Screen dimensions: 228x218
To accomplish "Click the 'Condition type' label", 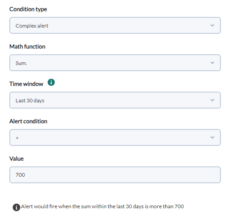I will tap(28, 9).
